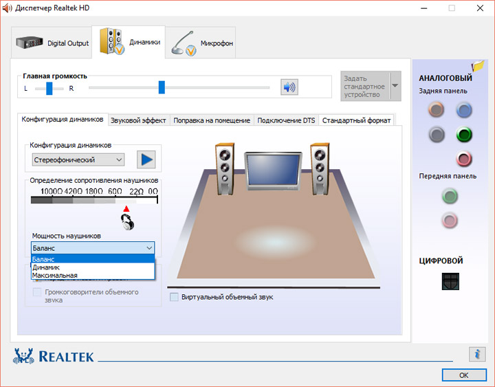Click the right speaker in the room preview
495x387 pixels.
[x=320, y=168]
